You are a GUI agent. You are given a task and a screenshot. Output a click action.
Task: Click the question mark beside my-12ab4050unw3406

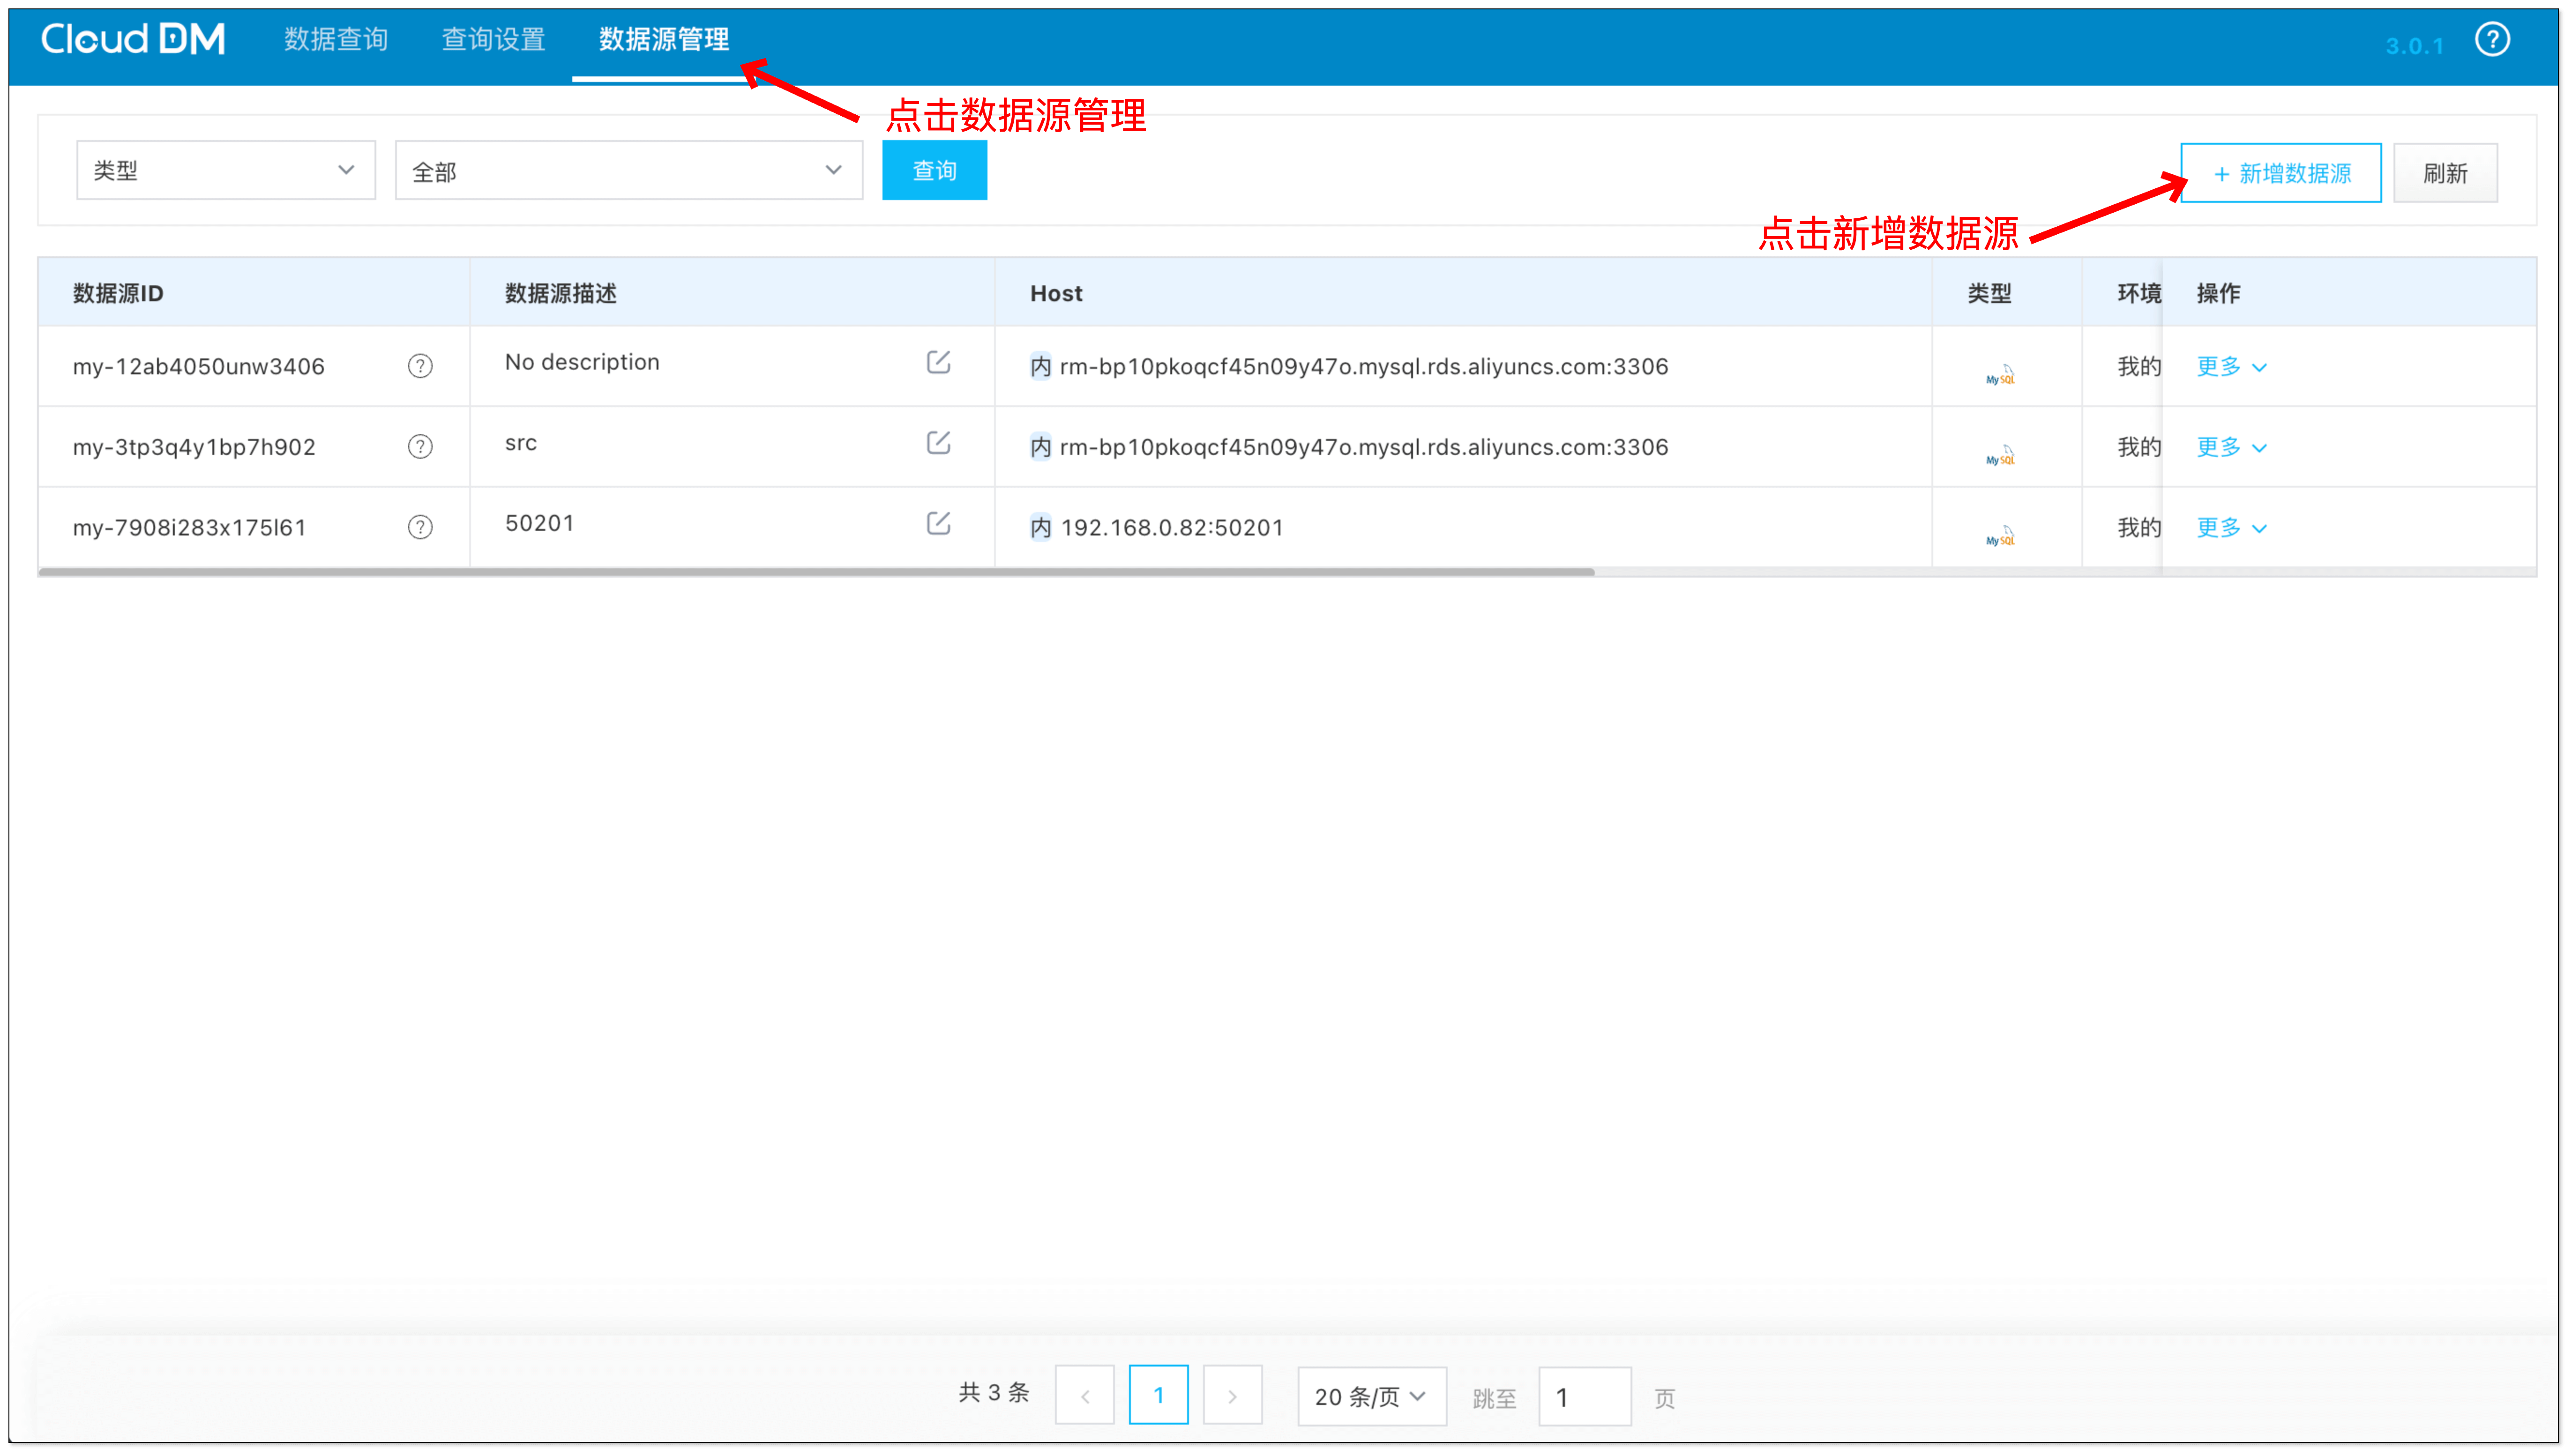coord(420,366)
